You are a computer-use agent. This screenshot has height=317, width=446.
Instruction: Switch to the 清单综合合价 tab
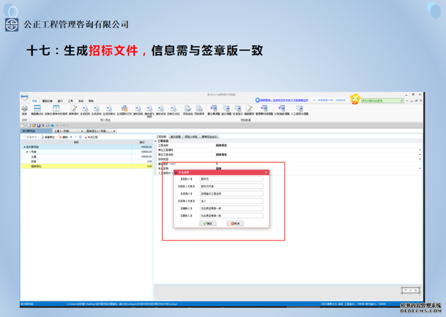pyautogui.click(x=210, y=137)
